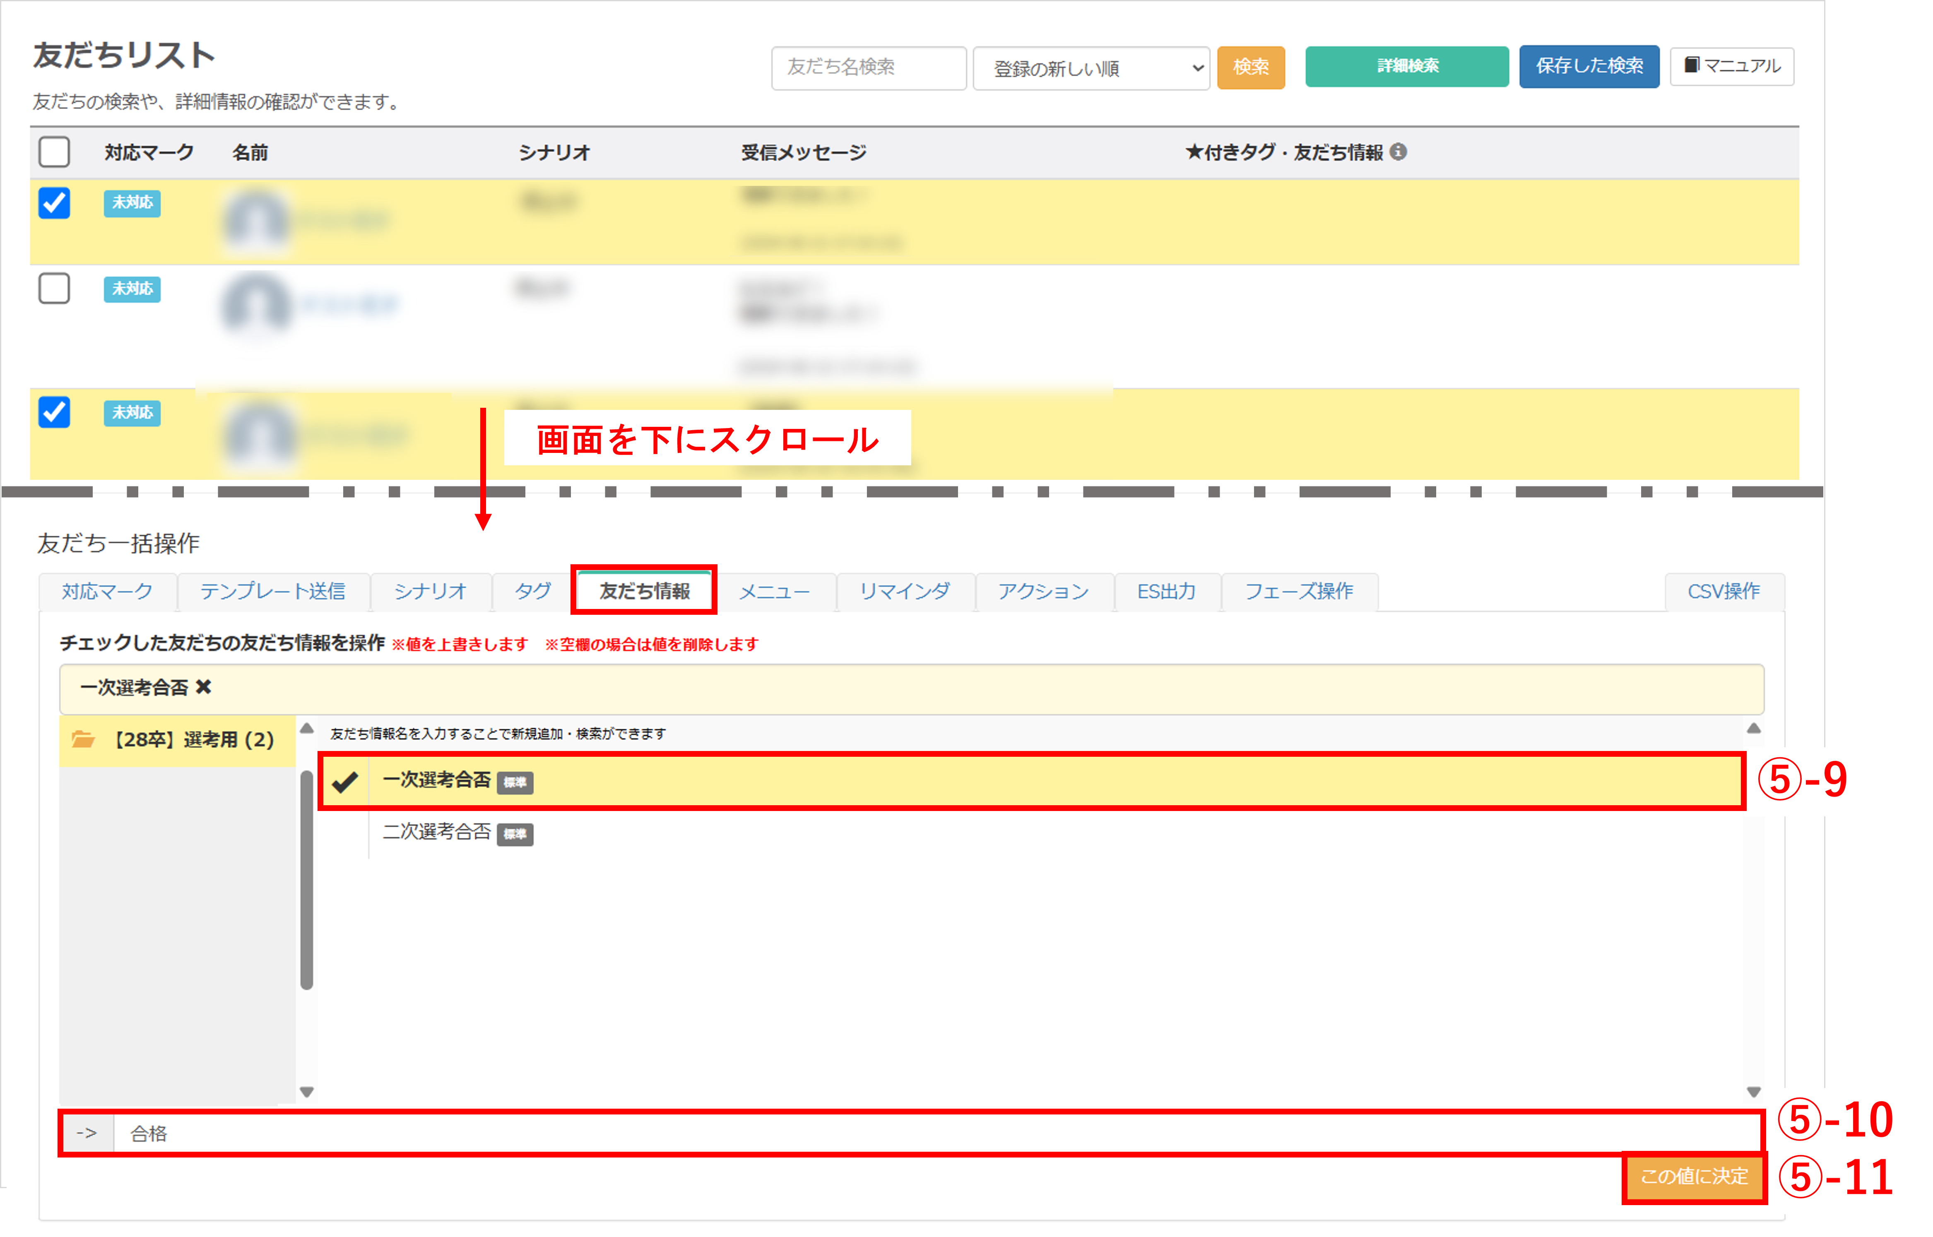
Task: Click the folder list vertical scrollbar
Action: [307, 880]
